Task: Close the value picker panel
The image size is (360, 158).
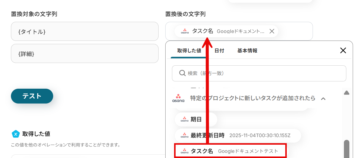Action: coord(343,51)
